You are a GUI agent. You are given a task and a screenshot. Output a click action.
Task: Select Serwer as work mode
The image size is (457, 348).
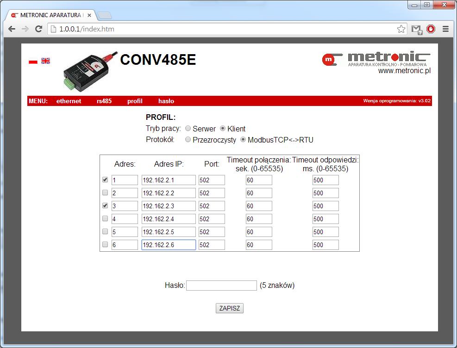coord(188,129)
